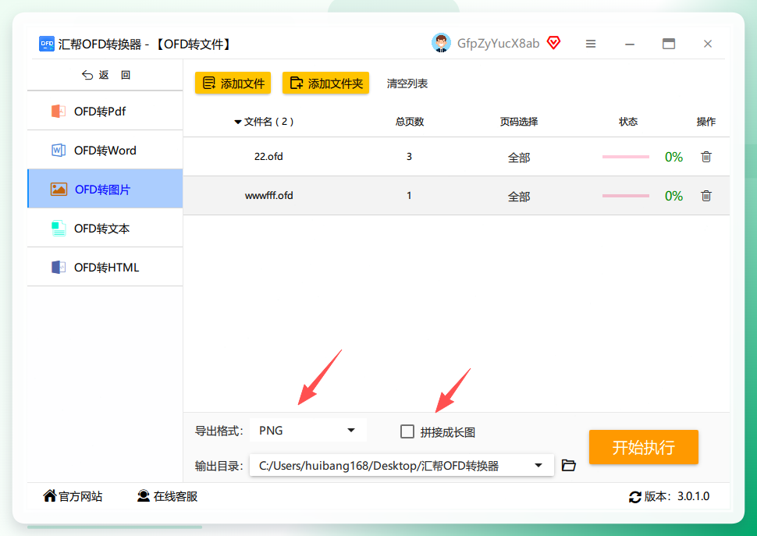
Task: Select the wwwfff.ofd file name
Action: point(269,195)
